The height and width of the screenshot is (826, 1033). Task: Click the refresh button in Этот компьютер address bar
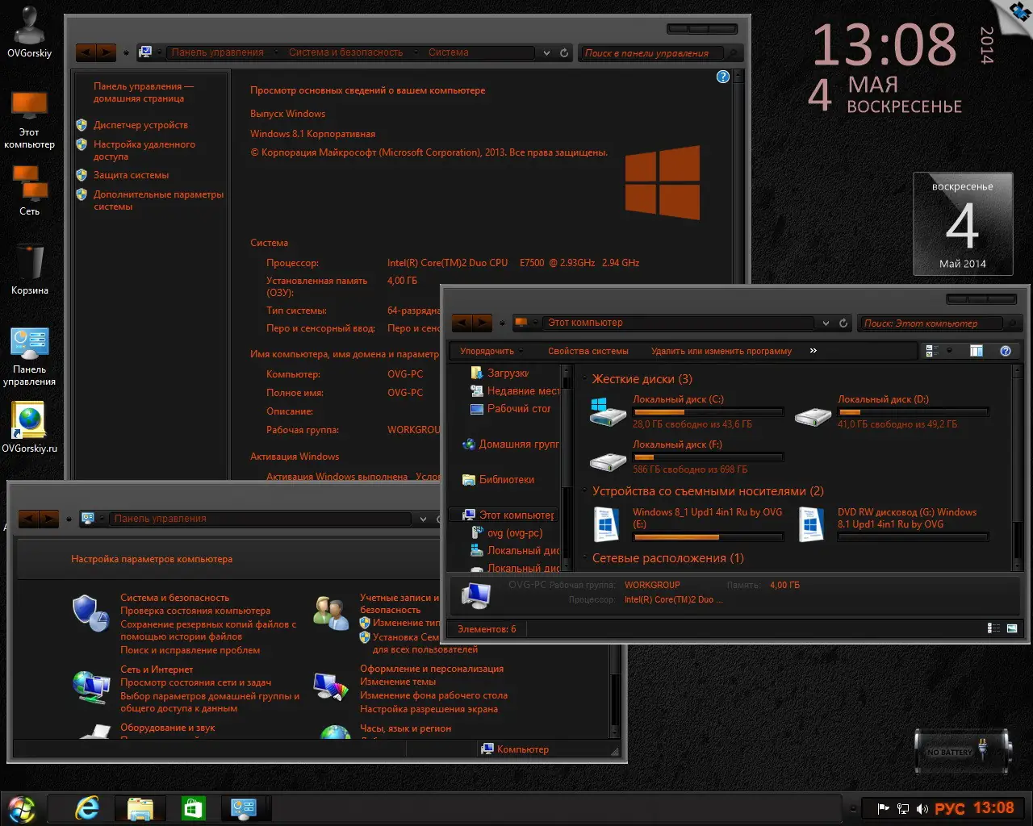(x=843, y=323)
